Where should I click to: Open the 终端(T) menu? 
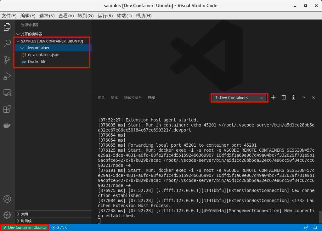[x=124, y=16]
